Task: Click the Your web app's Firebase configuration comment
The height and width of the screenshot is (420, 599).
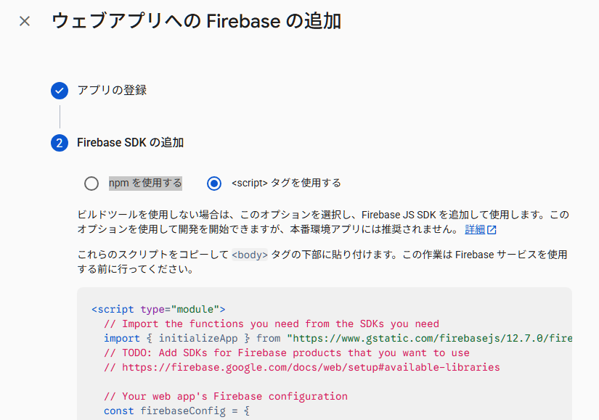Action: click(225, 396)
